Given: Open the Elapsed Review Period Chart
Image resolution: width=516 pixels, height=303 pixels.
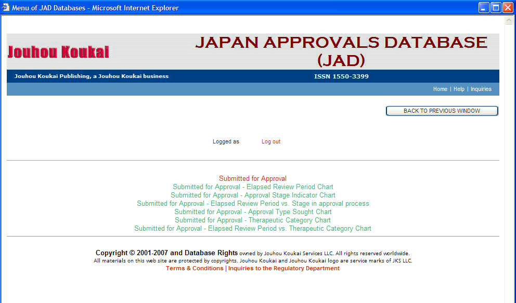Looking at the screenshot, I should (x=253, y=187).
